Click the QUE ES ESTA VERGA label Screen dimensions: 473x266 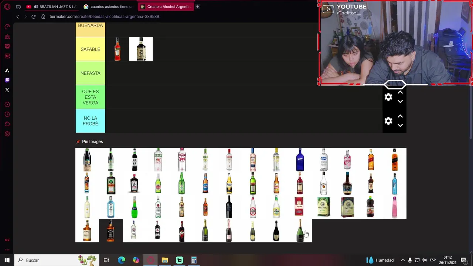tap(91, 97)
